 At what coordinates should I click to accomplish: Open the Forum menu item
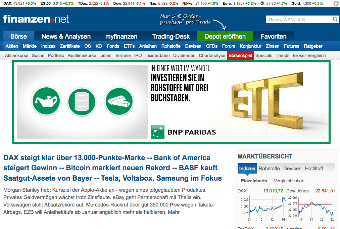tap(229, 46)
